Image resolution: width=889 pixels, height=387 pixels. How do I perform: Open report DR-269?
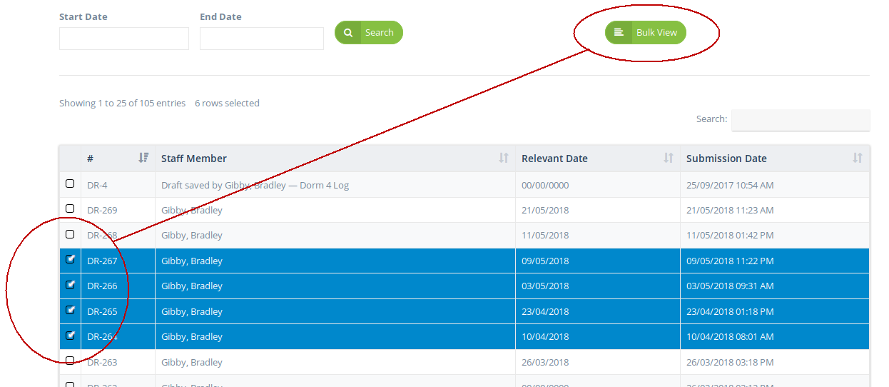(102, 211)
